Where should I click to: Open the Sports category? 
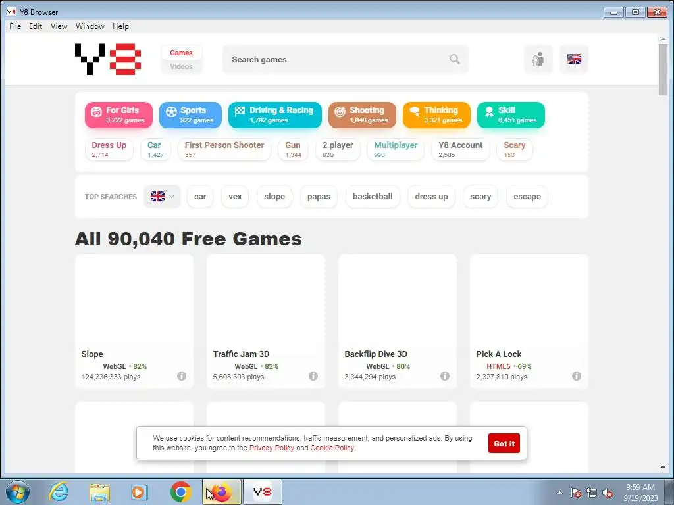[x=190, y=114]
